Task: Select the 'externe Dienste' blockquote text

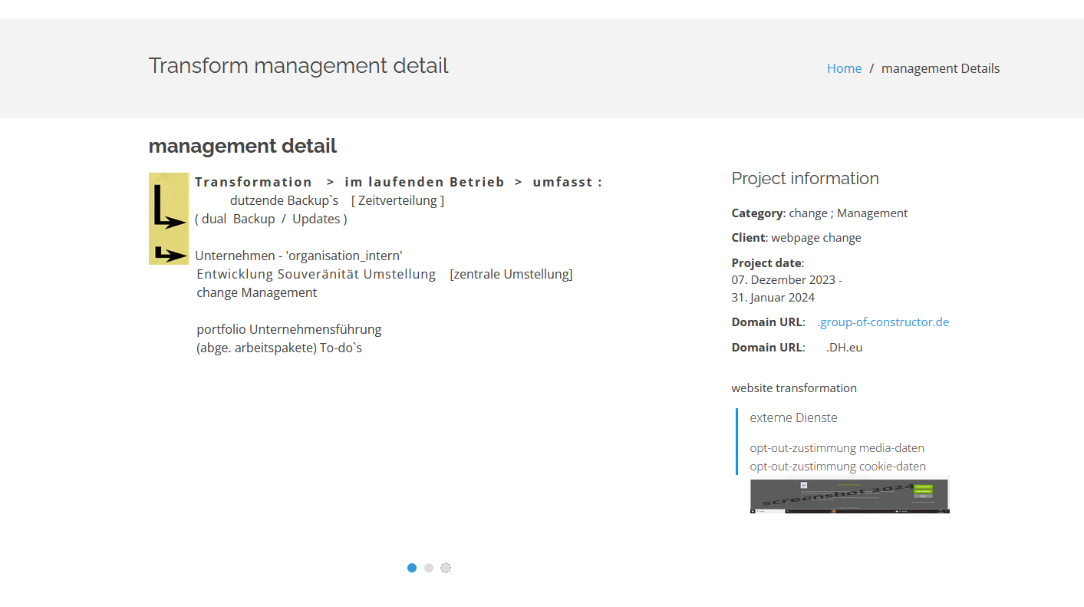Action: 793,418
